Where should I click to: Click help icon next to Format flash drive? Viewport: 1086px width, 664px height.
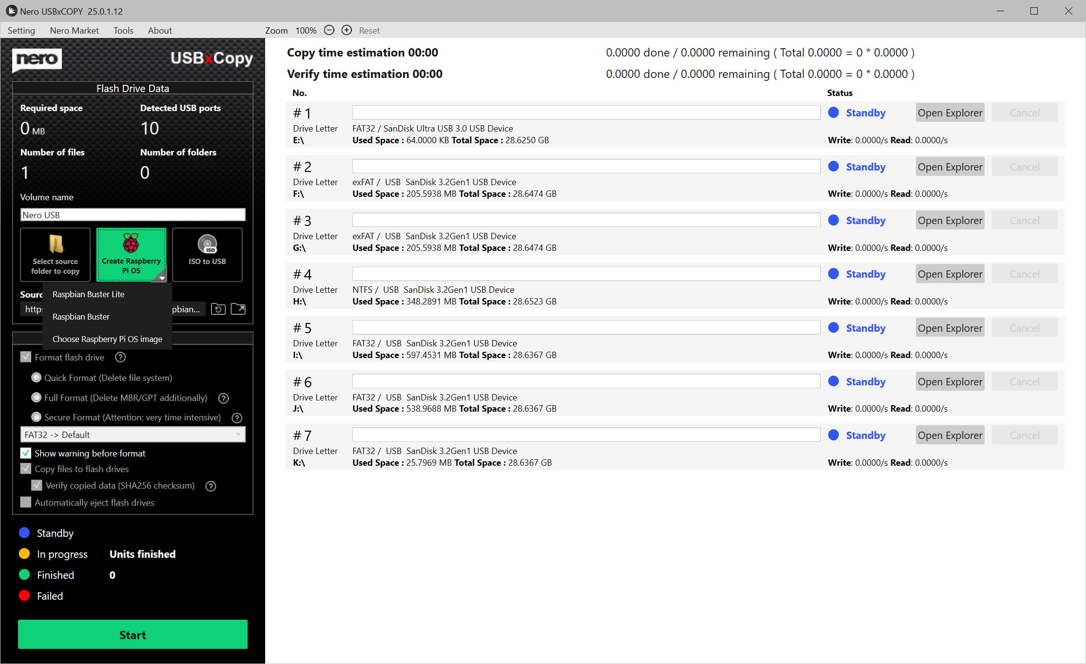tap(120, 357)
